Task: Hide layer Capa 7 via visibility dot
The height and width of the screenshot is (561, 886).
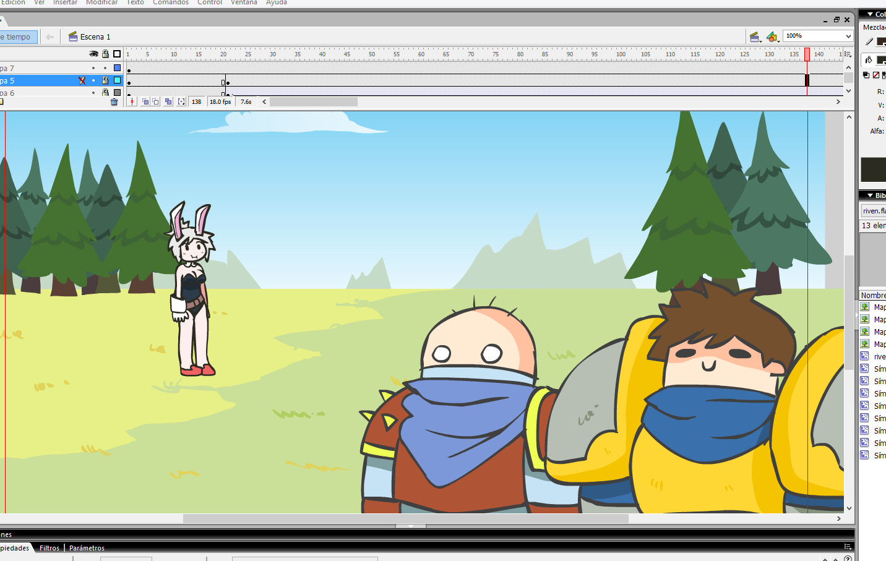Action: click(x=93, y=68)
